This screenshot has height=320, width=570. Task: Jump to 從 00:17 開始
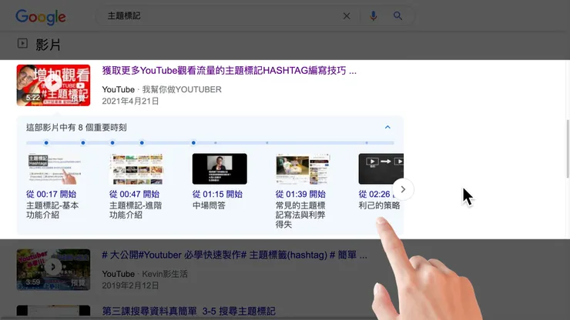(52, 194)
